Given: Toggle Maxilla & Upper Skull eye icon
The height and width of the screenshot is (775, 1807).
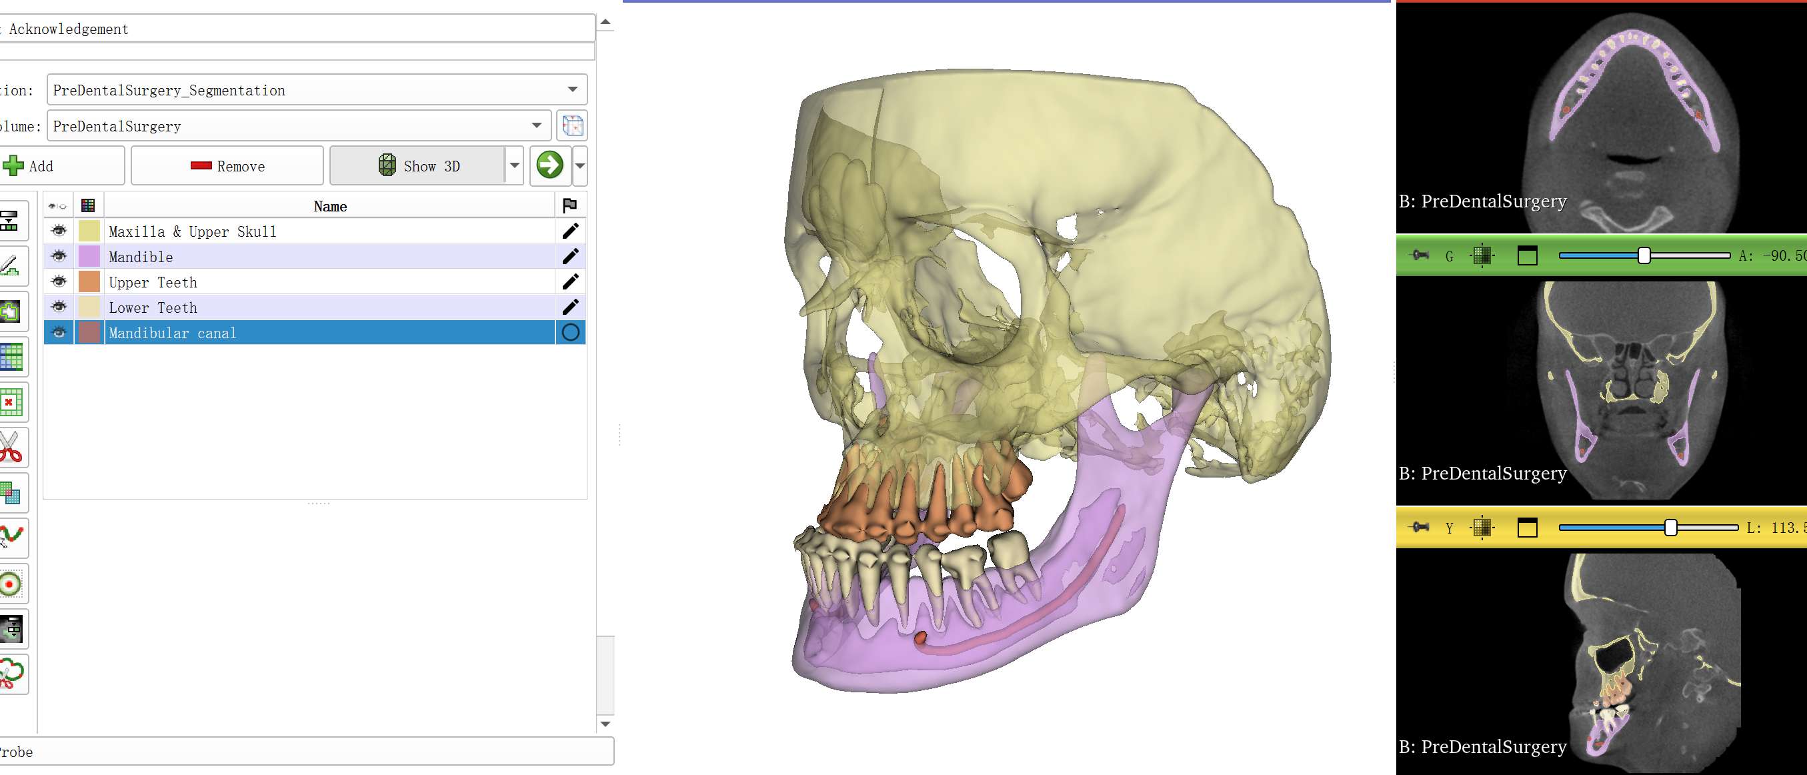Looking at the screenshot, I should 59,231.
